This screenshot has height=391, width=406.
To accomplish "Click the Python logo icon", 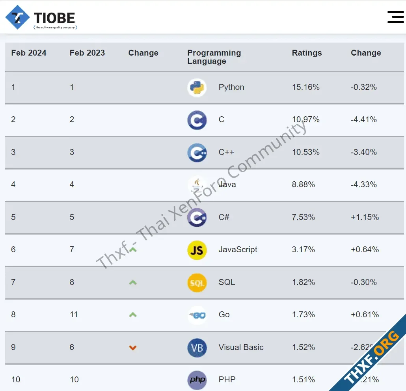I will (197, 88).
